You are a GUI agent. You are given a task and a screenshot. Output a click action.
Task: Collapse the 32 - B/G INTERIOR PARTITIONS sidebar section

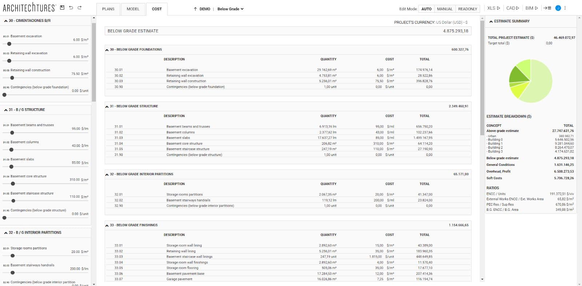(x=6, y=233)
